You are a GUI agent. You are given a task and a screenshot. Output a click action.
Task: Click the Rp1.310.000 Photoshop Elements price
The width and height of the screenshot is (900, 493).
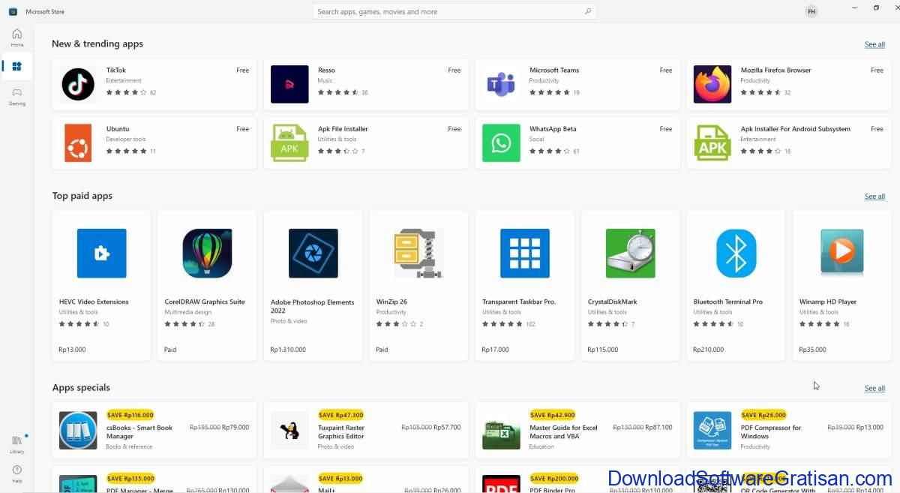(x=289, y=350)
